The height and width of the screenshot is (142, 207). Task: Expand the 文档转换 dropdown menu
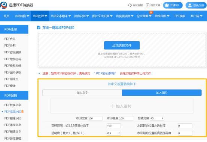click(22, 16)
